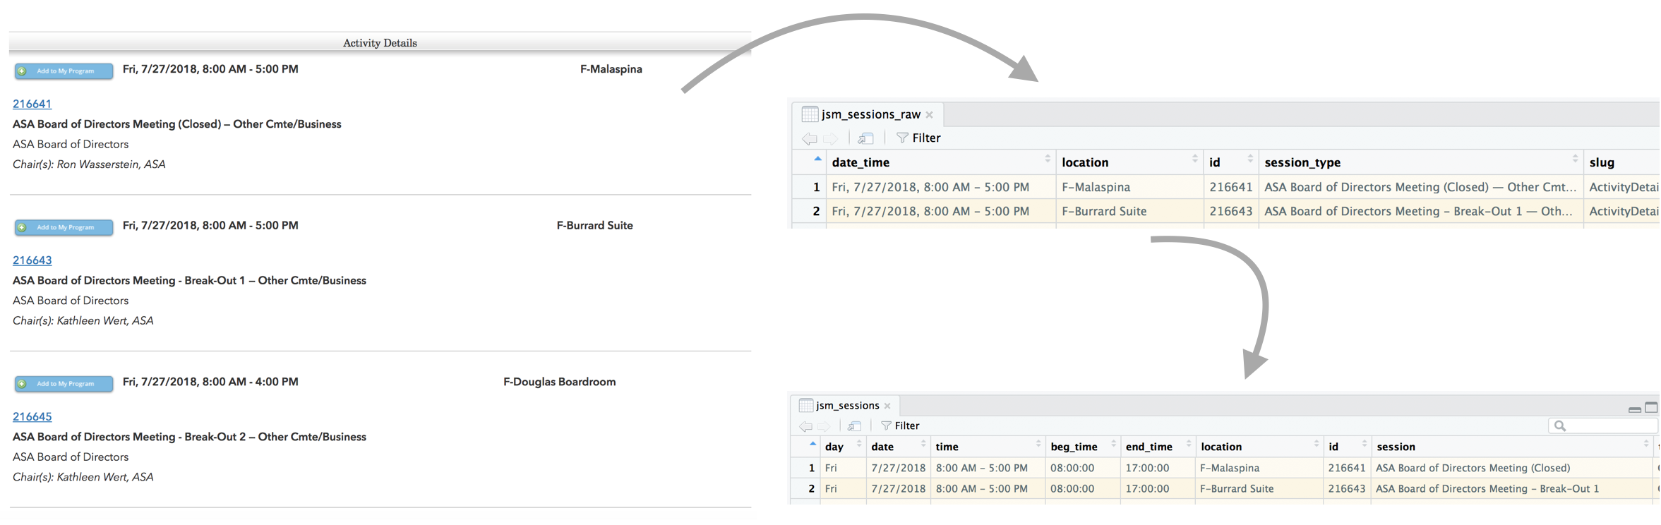
Task: Close the jsm_sessions_raw tab
Action: point(930,115)
